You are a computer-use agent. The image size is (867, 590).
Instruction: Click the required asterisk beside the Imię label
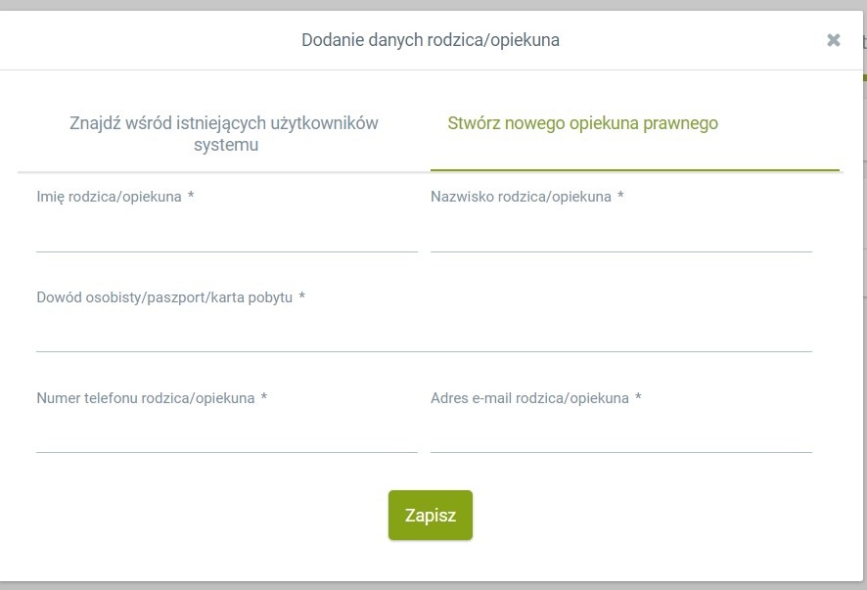click(x=191, y=198)
